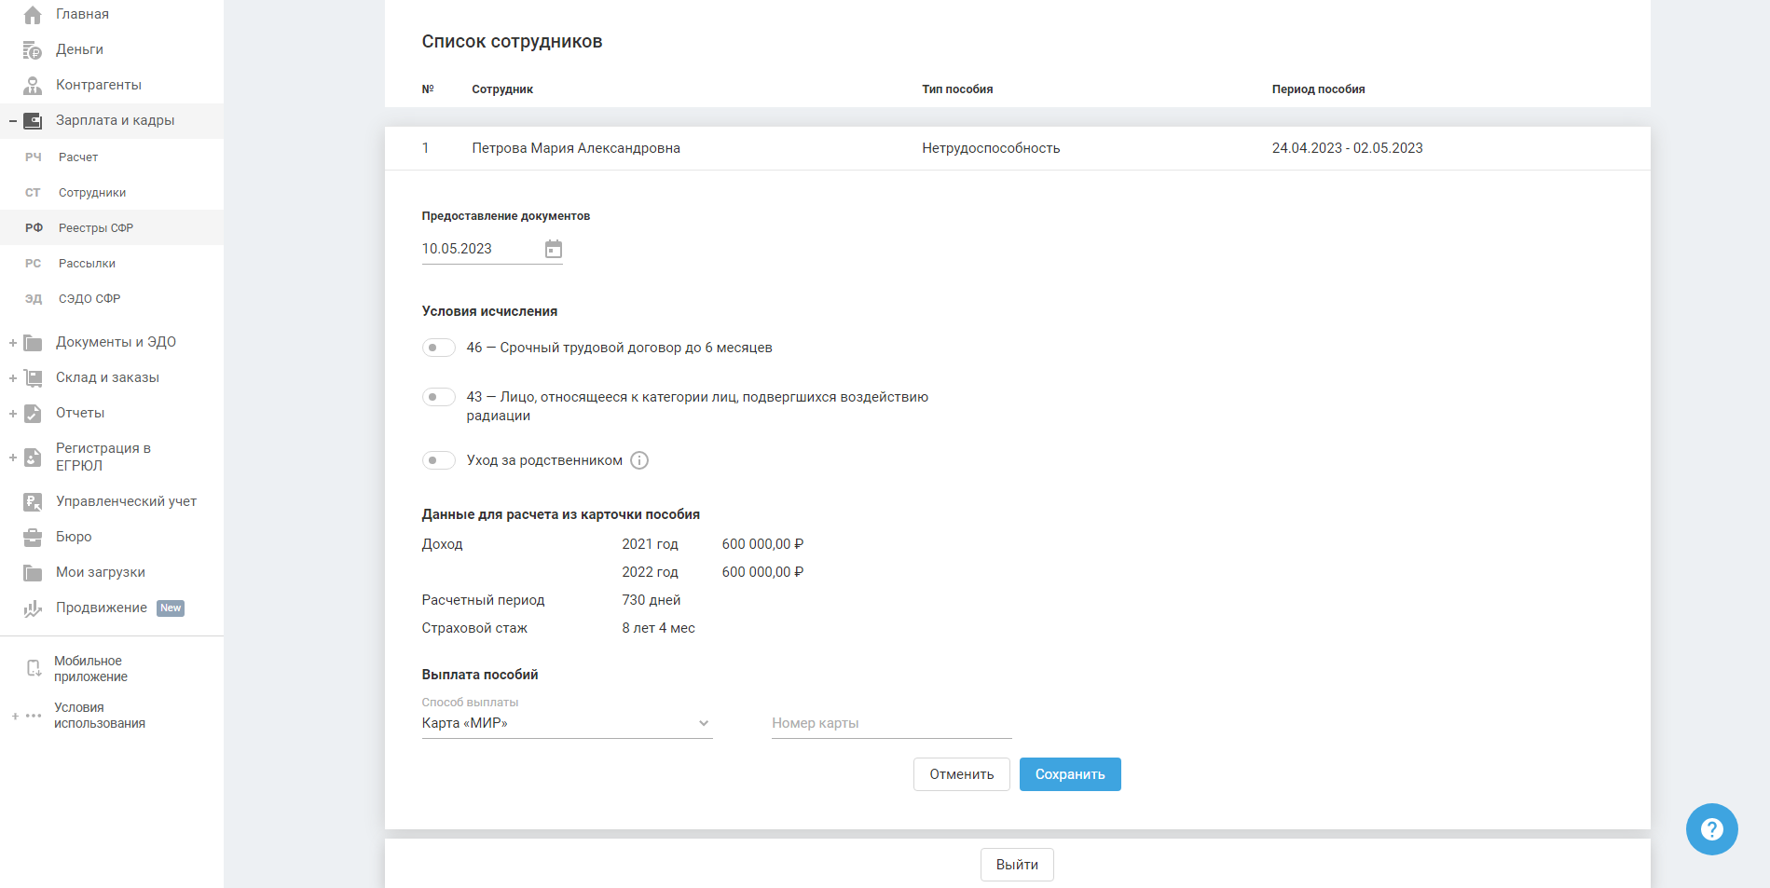Click the ЭД icon for СЭДО СФР
The width and height of the screenshot is (1770, 888).
coord(34,299)
